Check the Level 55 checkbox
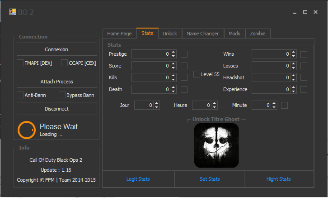The image size is (328, 198). (197, 74)
